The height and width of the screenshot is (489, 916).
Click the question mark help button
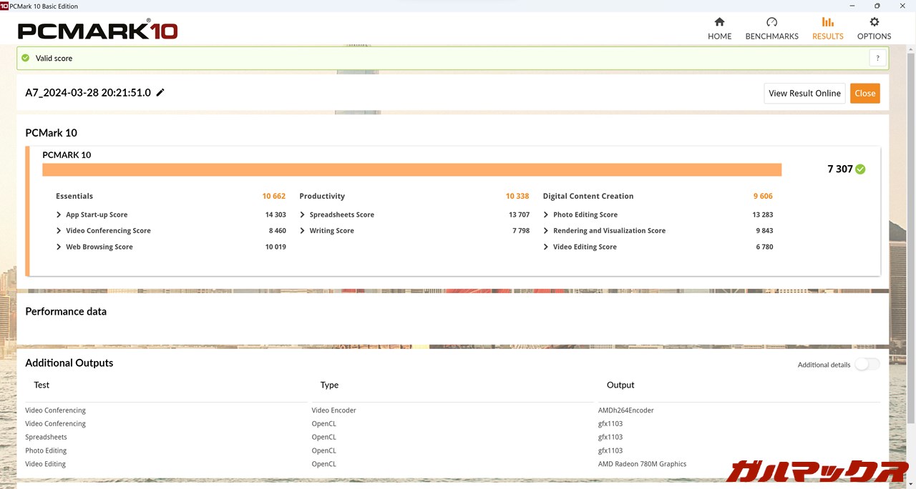pos(877,59)
